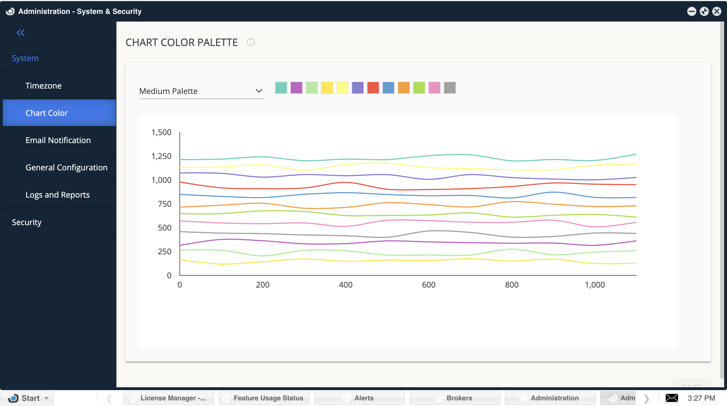Open the Timezone settings page
Viewport: 727px width, 406px height.
[43, 86]
